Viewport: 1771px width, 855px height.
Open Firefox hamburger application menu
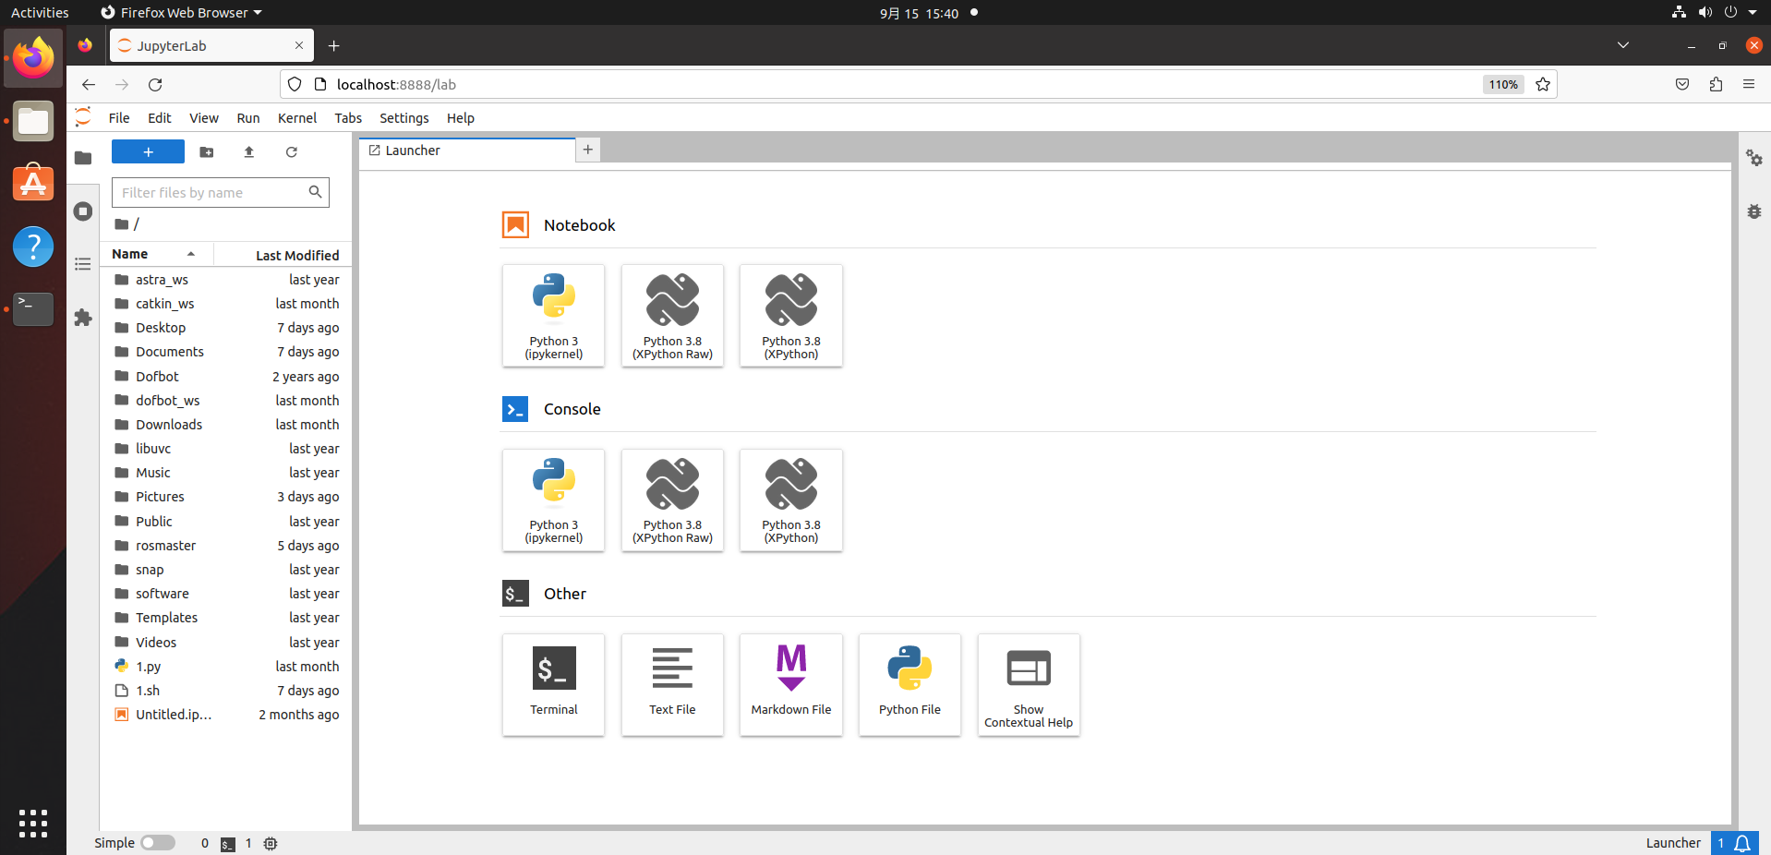point(1749,84)
